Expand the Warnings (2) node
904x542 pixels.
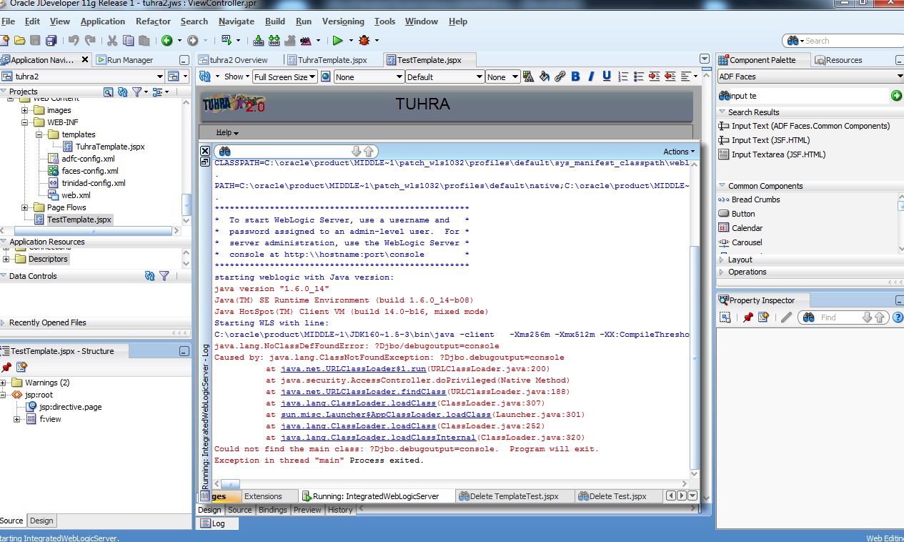(4, 383)
